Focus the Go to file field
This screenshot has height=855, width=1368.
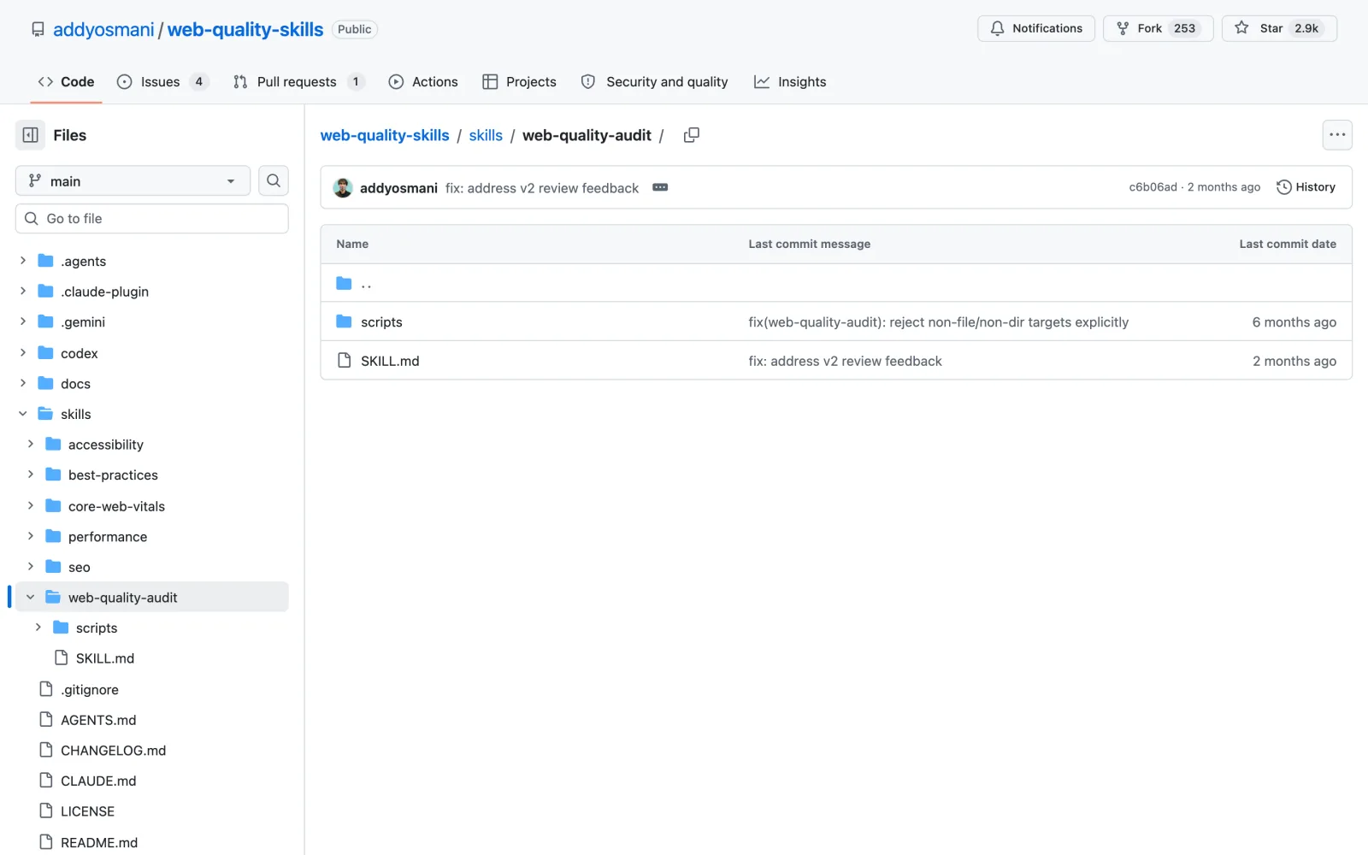click(152, 219)
